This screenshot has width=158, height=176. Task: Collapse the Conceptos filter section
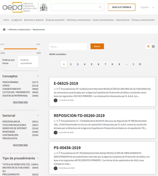click(38, 76)
